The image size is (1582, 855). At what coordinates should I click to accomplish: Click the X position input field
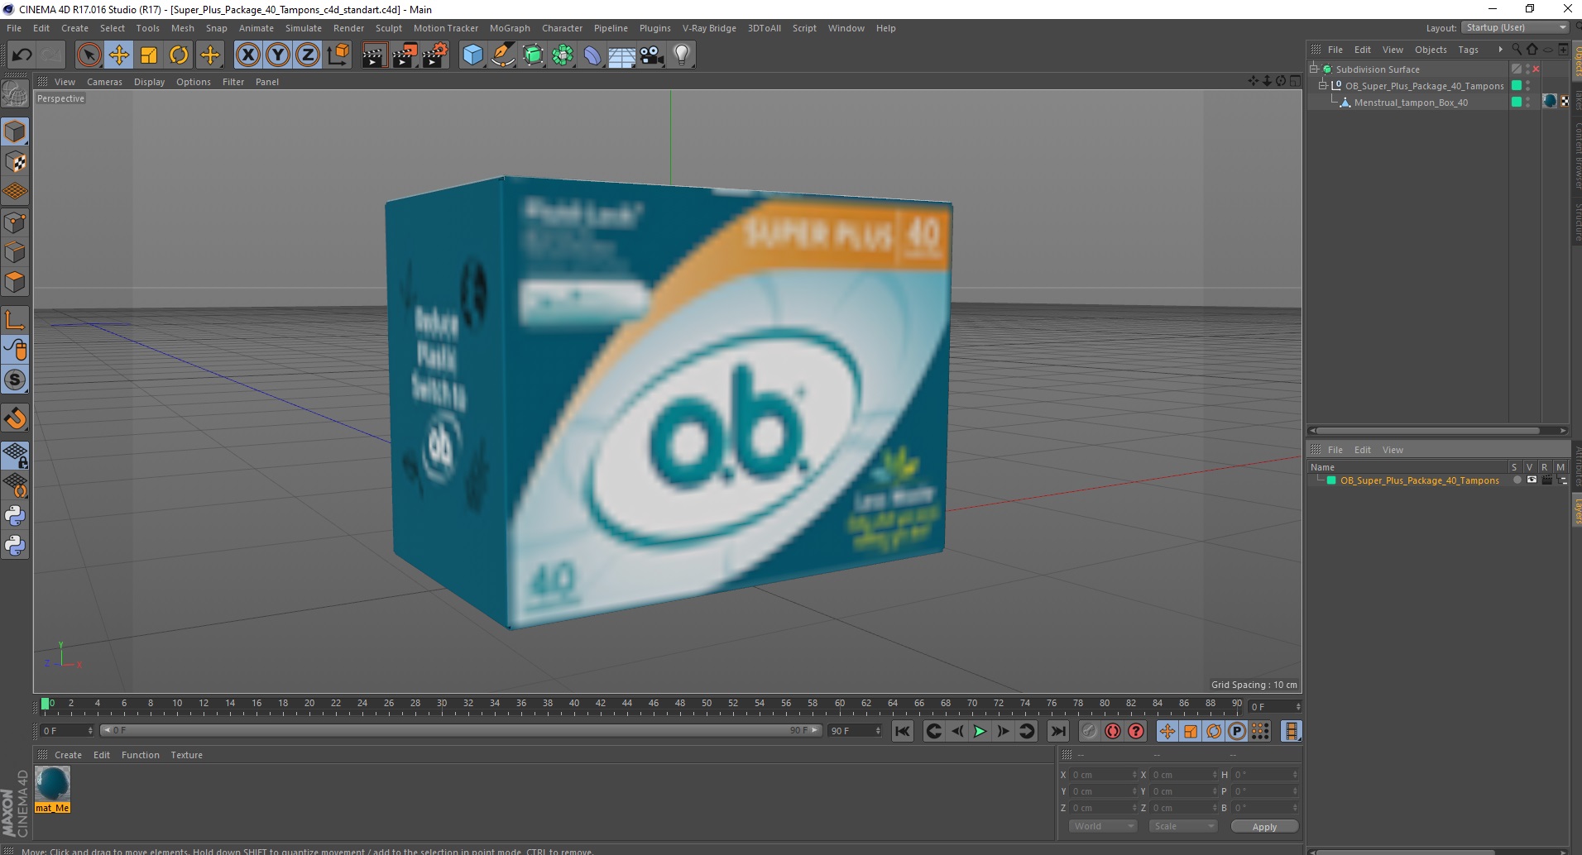tap(1102, 775)
